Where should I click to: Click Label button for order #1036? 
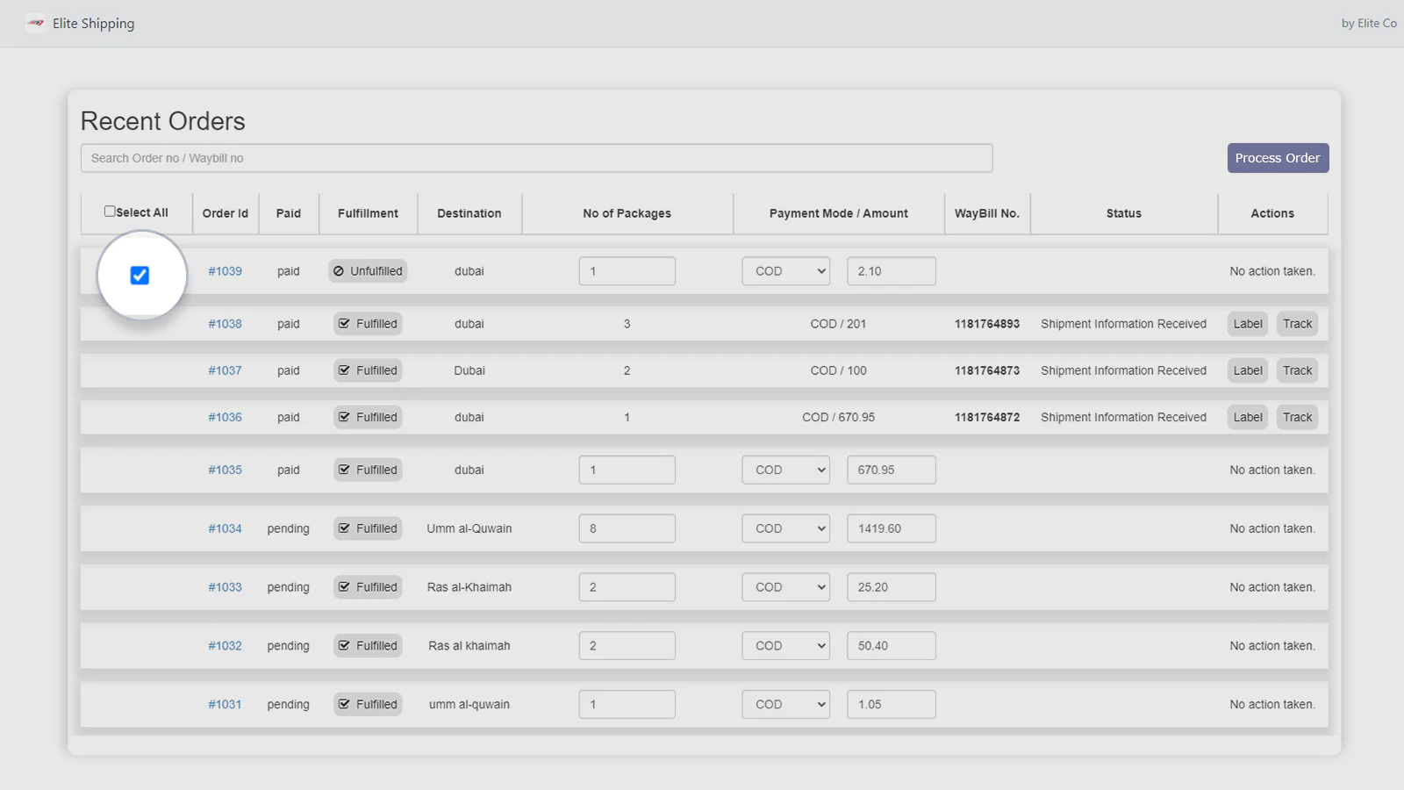tap(1247, 417)
